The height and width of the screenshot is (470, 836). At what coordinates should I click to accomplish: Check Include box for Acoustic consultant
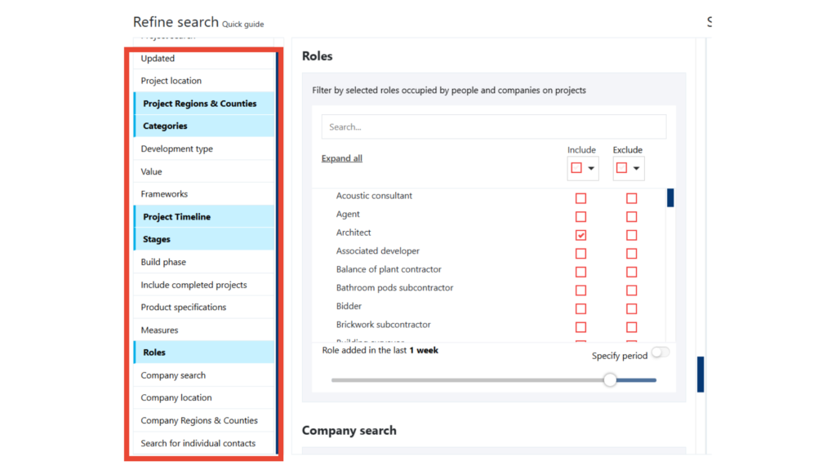[580, 198]
